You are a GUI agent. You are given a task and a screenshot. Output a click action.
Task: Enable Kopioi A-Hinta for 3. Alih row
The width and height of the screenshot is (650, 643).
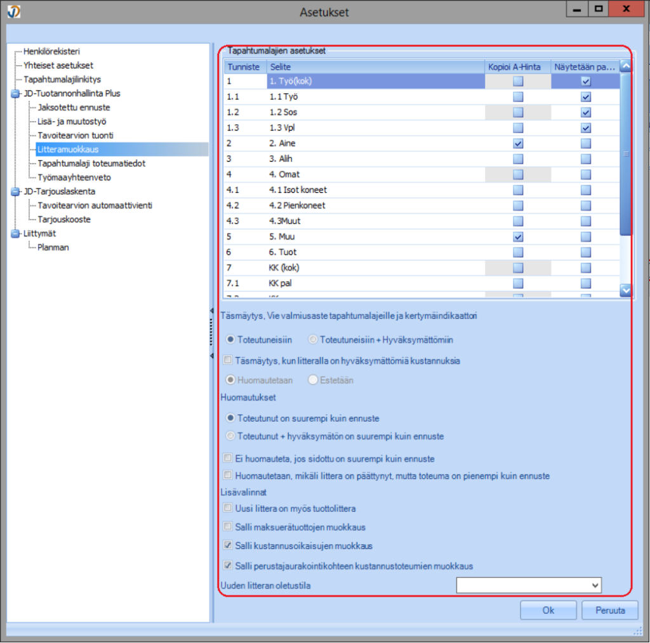point(519,159)
